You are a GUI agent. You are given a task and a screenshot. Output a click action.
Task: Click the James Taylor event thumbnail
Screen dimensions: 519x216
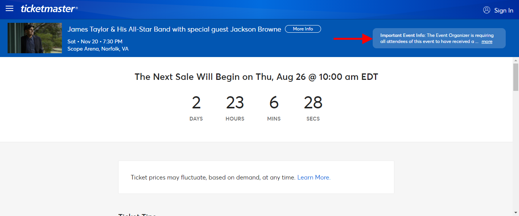(35, 38)
